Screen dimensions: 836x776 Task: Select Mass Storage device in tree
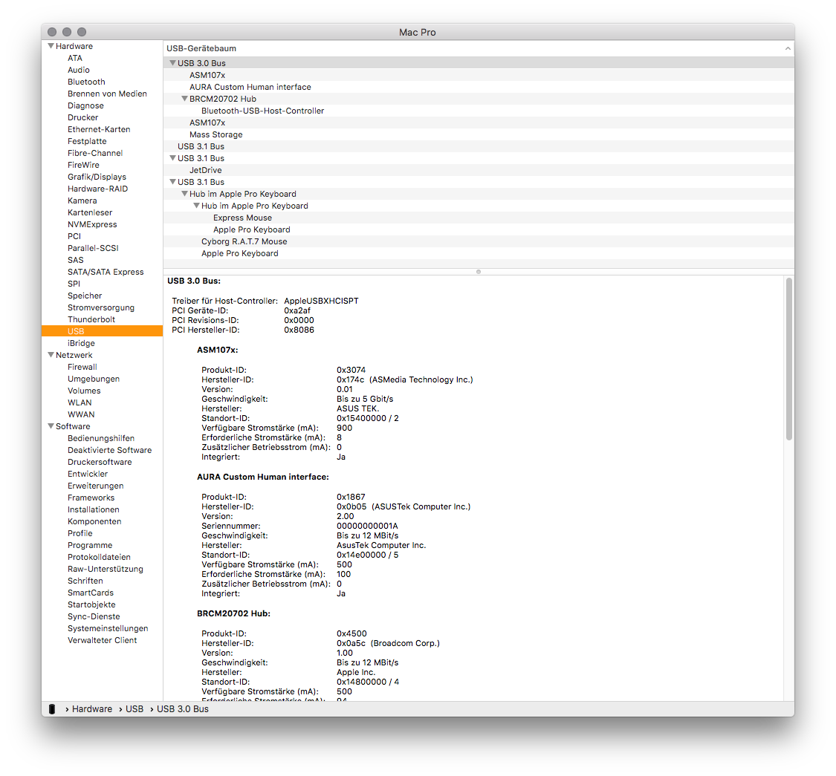click(x=216, y=134)
